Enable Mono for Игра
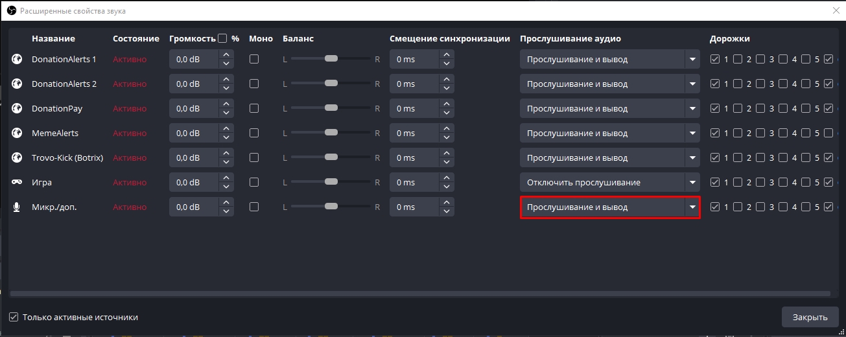Viewport: 846px width, 337px height. [x=254, y=182]
